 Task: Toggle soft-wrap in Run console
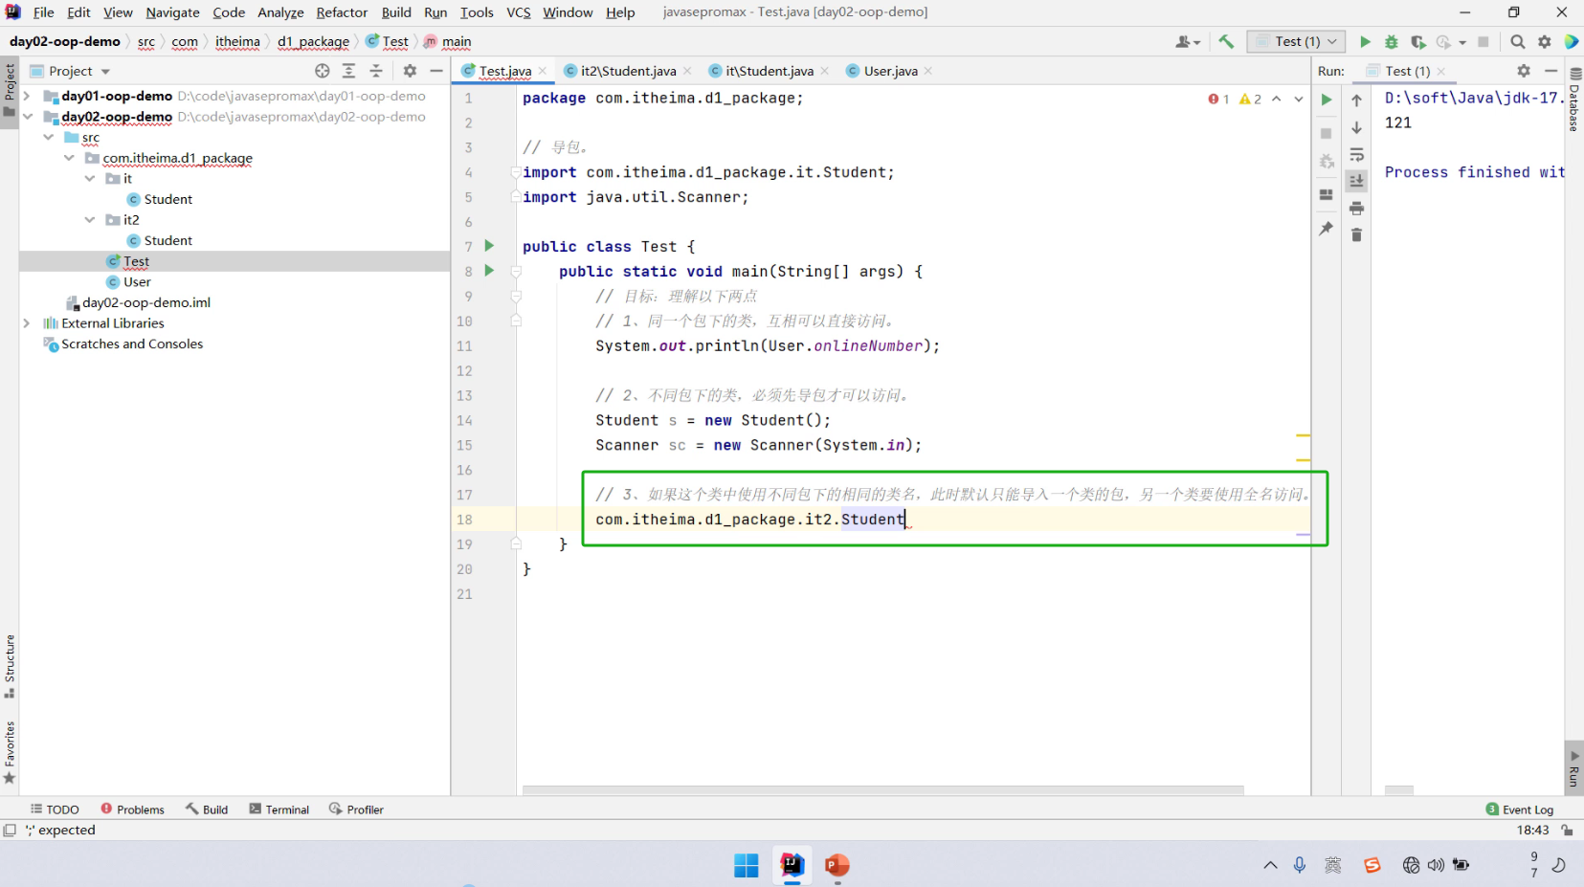[x=1356, y=155]
